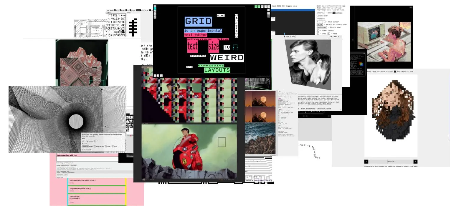
Task: Click the teal cursor box next to "TO"
Action: [x=235, y=47]
